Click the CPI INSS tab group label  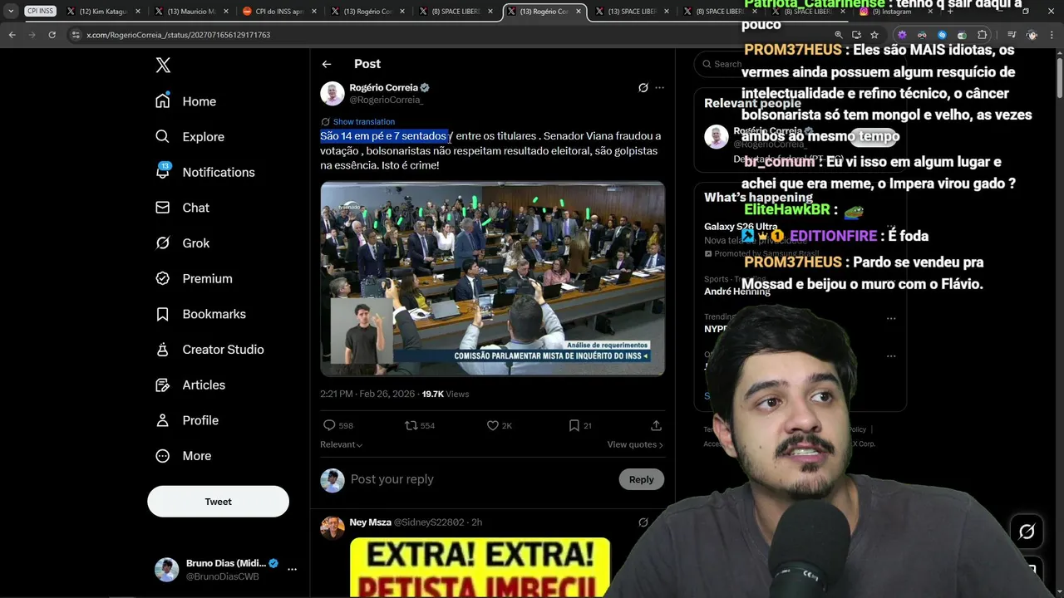39,12
